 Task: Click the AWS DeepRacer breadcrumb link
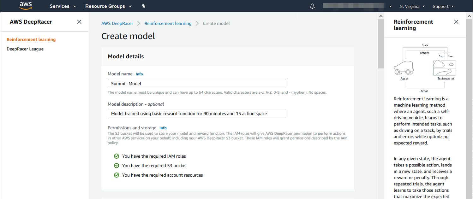click(117, 23)
